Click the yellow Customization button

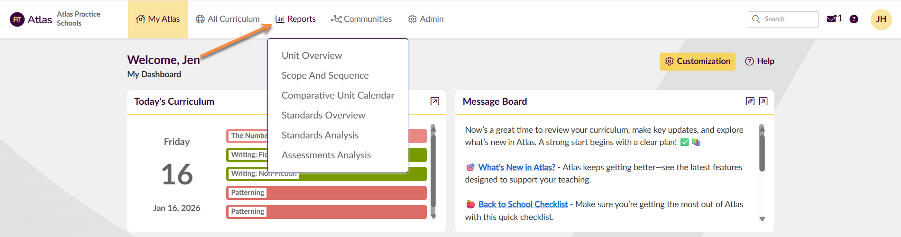(697, 61)
